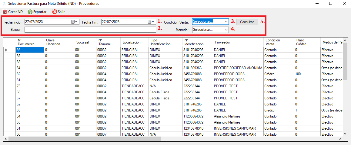Open Fecha Fin calendar picker
The image size is (351, 145).
(152, 22)
